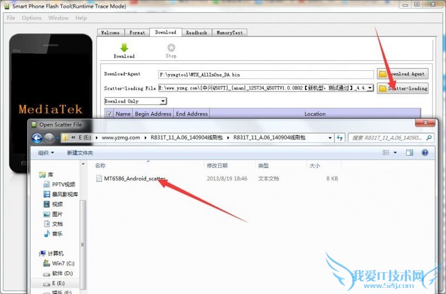
Task: Open the Help menu
Action: tap(81, 18)
